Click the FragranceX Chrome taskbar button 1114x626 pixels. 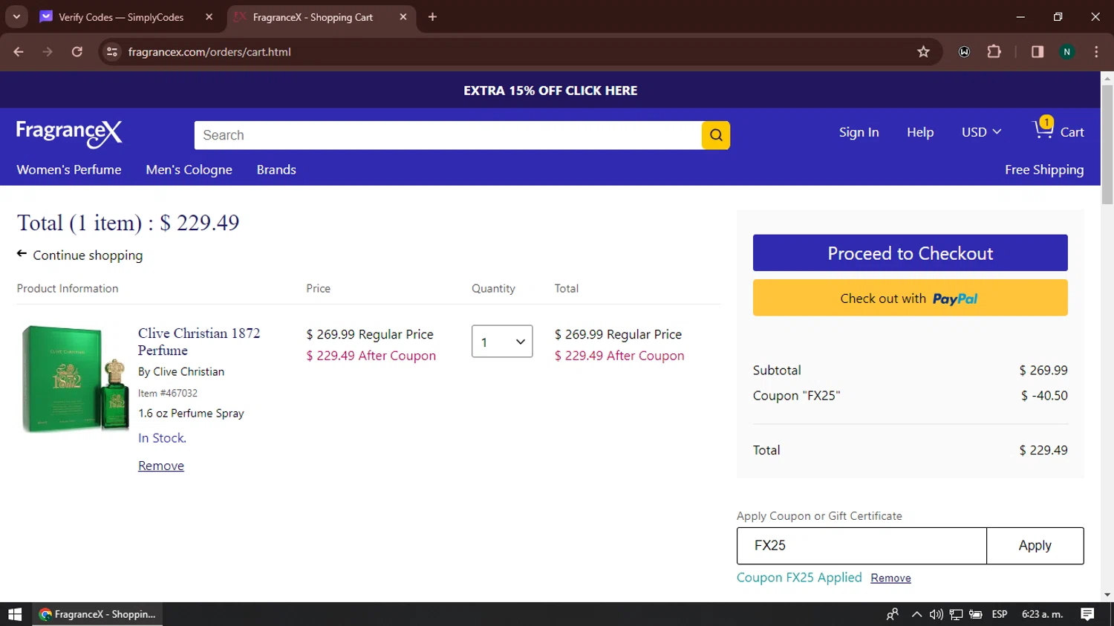[x=97, y=614]
